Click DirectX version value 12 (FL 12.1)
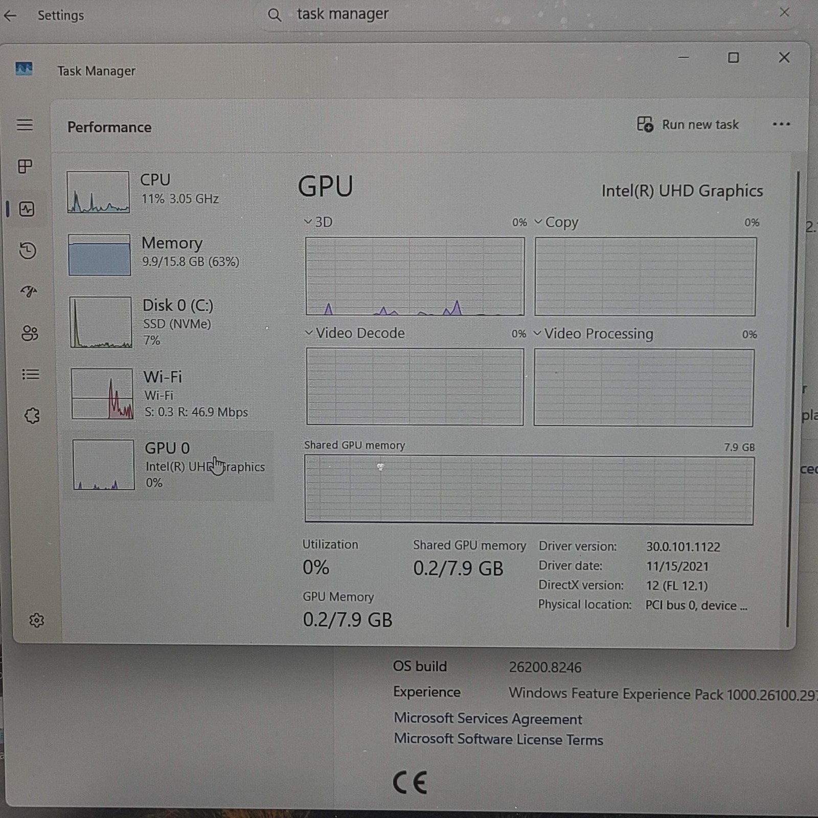 677,585
